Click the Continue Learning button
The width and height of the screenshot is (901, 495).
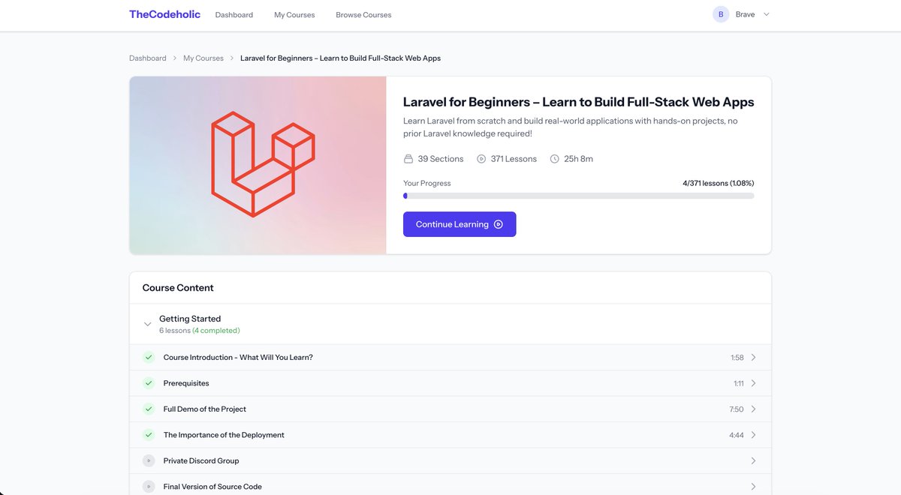click(x=460, y=224)
